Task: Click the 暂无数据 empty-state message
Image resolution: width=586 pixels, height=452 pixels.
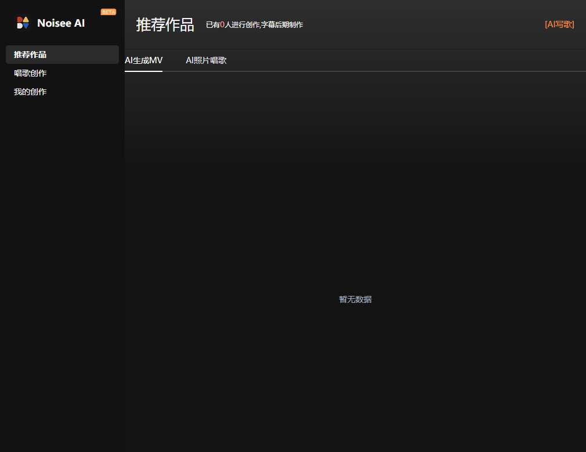Action: coord(355,299)
